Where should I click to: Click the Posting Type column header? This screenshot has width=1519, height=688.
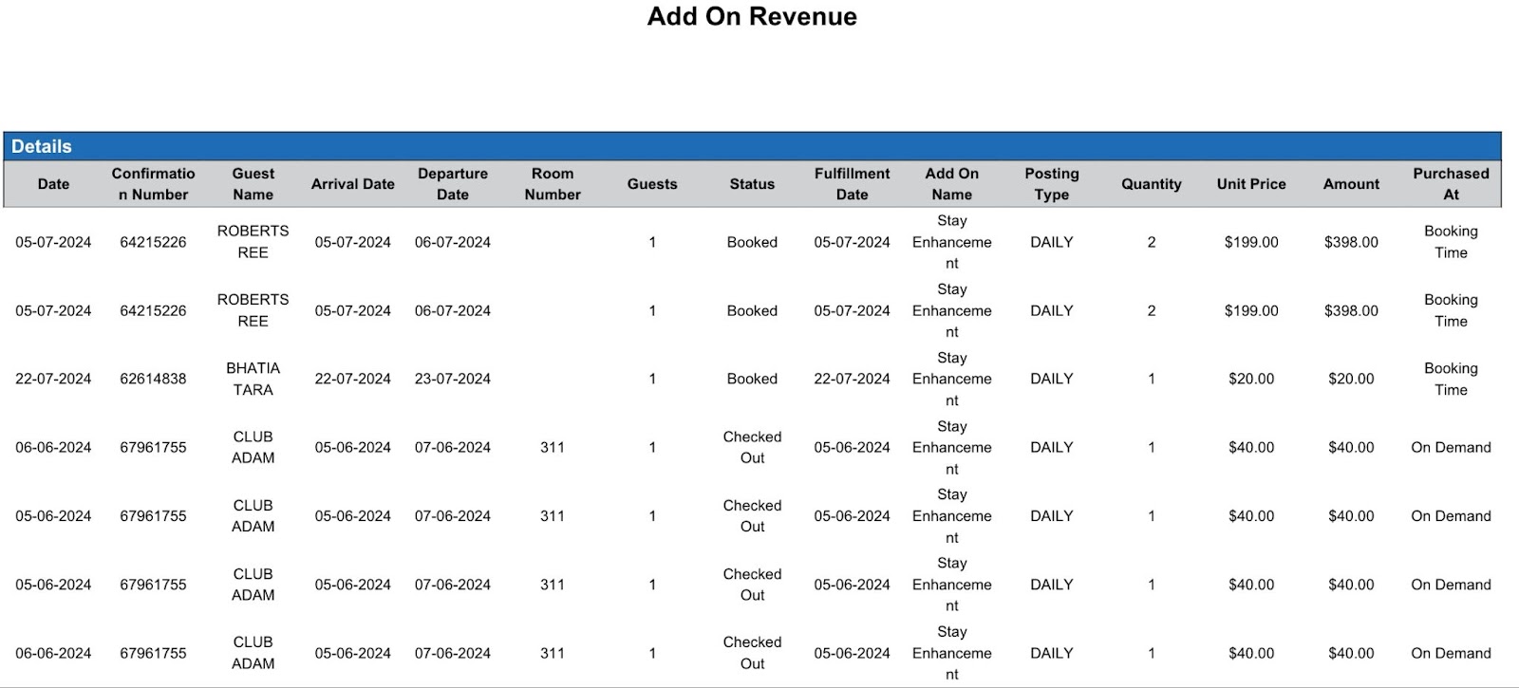point(1052,184)
